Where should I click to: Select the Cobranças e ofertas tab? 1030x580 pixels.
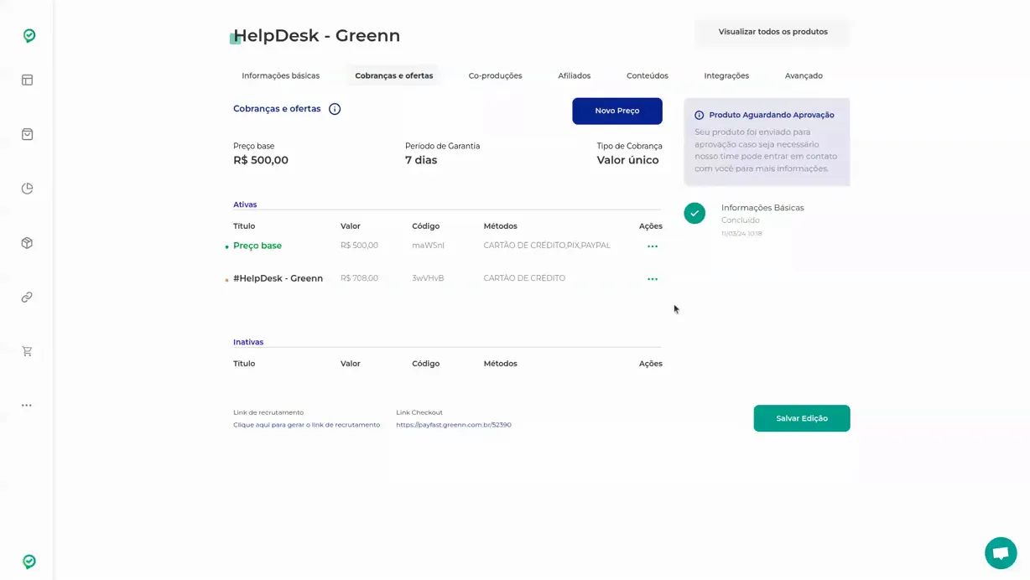tap(394, 75)
